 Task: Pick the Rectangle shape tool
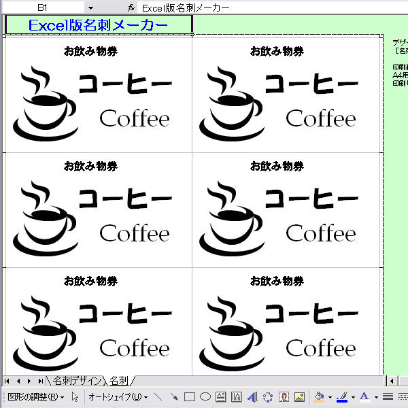coord(190,396)
